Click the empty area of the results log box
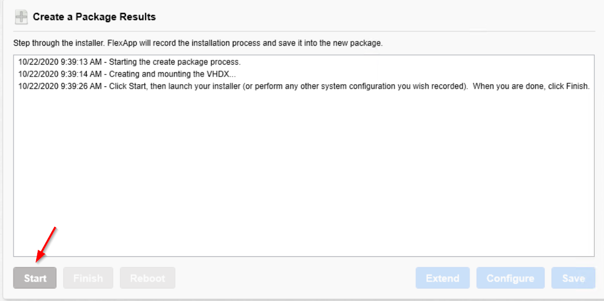604x301 pixels. click(304, 173)
